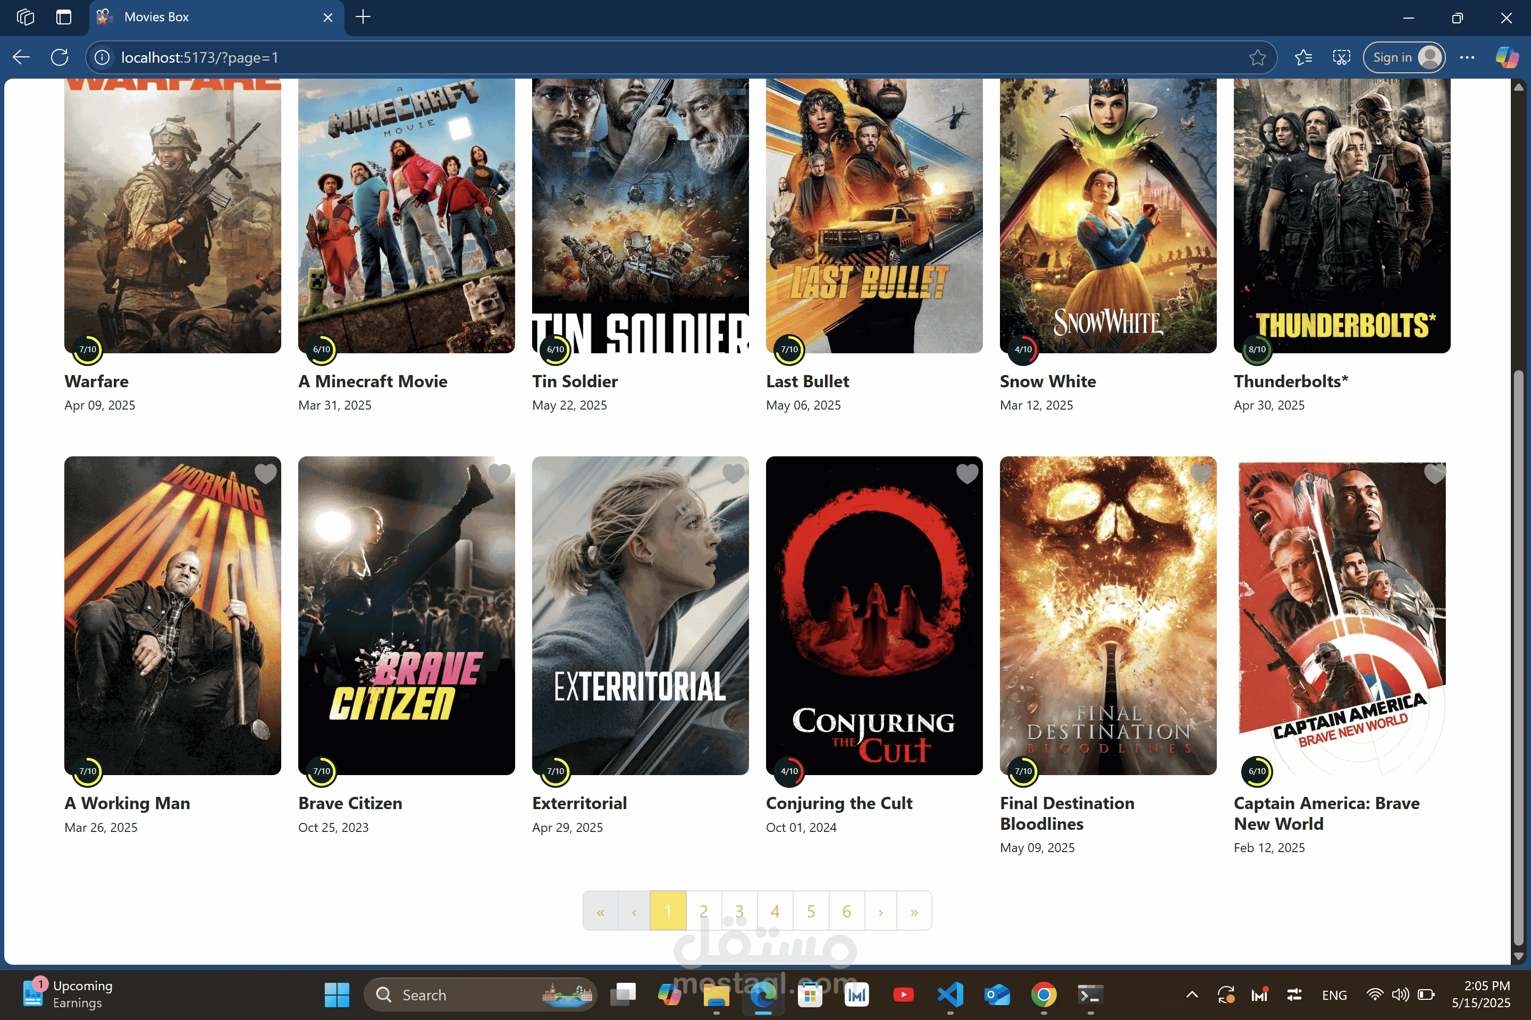Click the browser back arrow
Viewport: 1531px width, 1020px height.
click(21, 57)
